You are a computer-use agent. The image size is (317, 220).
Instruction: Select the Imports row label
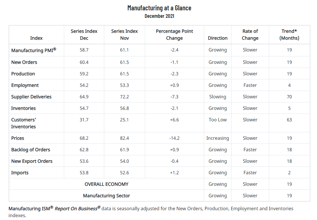click(x=20, y=173)
